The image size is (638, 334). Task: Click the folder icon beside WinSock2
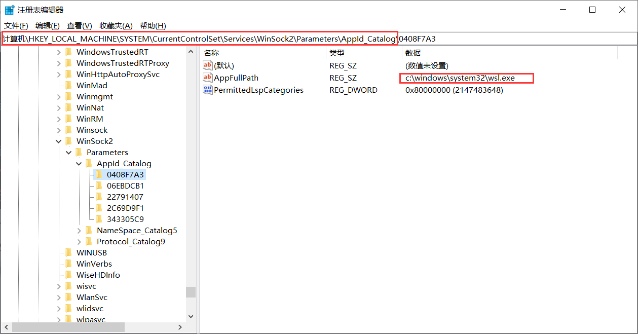68,141
